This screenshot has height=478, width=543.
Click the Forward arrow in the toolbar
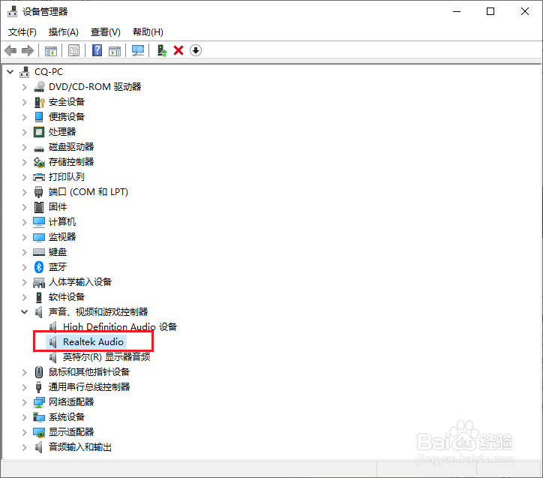[x=28, y=50]
